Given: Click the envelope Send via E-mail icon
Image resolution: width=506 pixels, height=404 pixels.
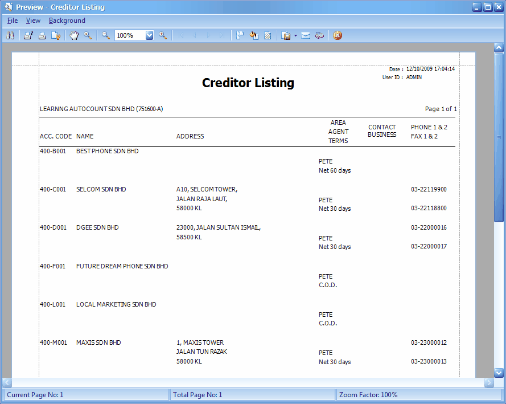Looking at the screenshot, I should [x=306, y=35].
